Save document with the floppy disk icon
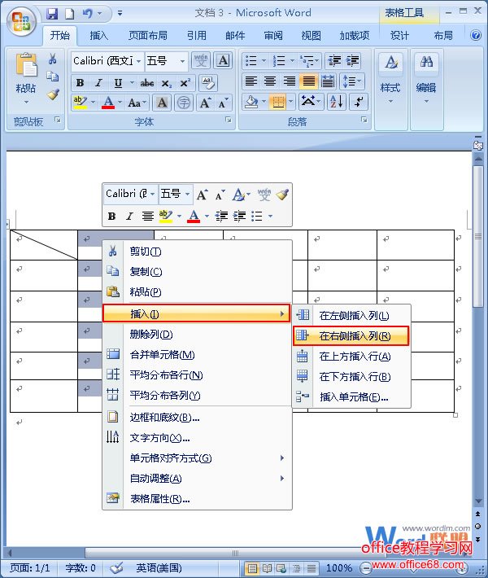This screenshot has height=578, width=488. tap(52, 14)
